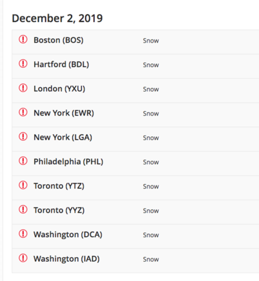Click the alert icon next to Hartford (BDL)
This screenshot has width=259, height=281.
click(23, 64)
